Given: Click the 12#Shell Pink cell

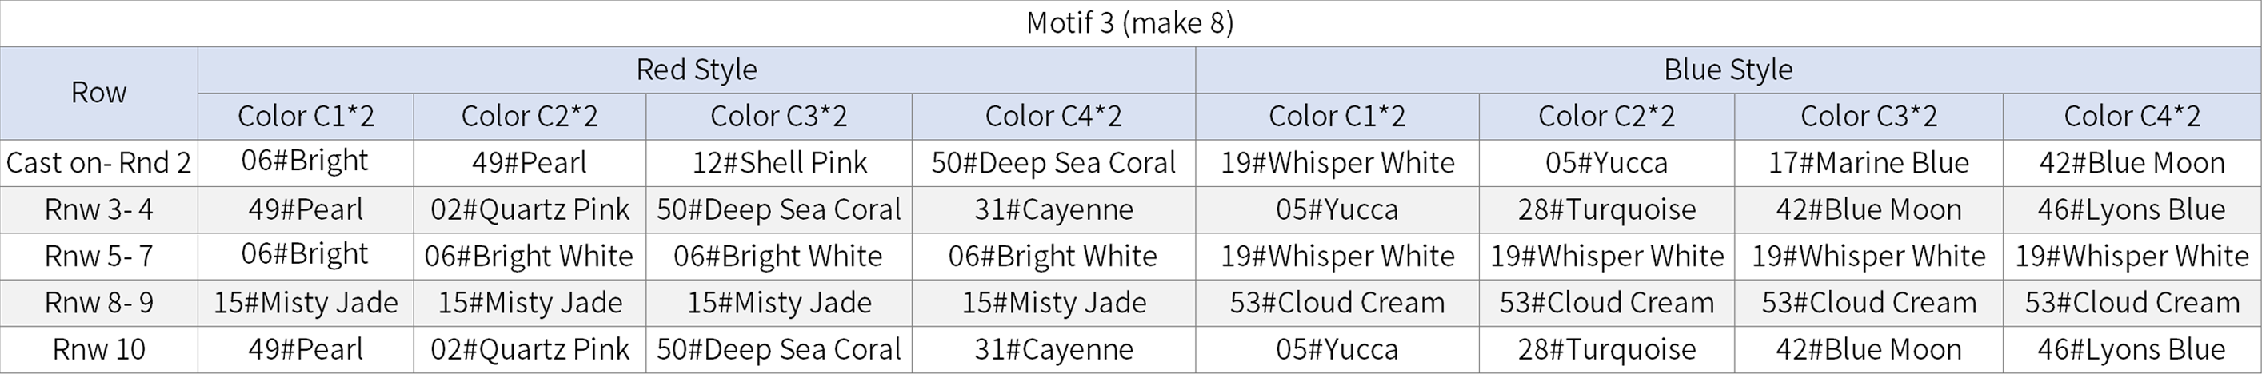Looking at the screenshot, I should click(x=779, y=163).
